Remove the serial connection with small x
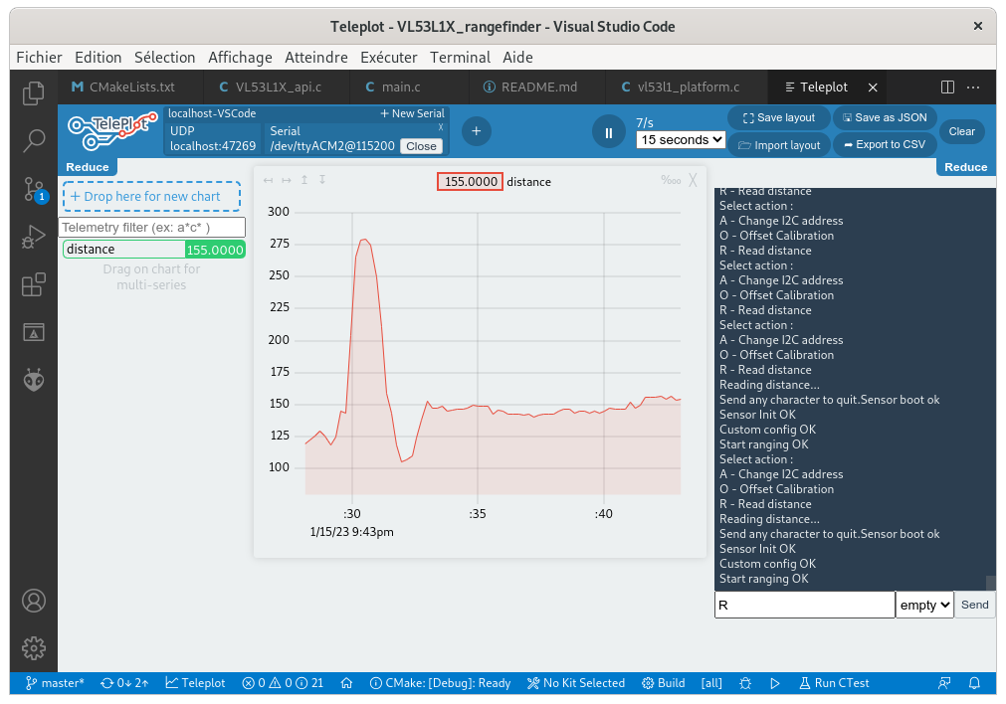The image size is (1006, 704). tap(441, 127)
